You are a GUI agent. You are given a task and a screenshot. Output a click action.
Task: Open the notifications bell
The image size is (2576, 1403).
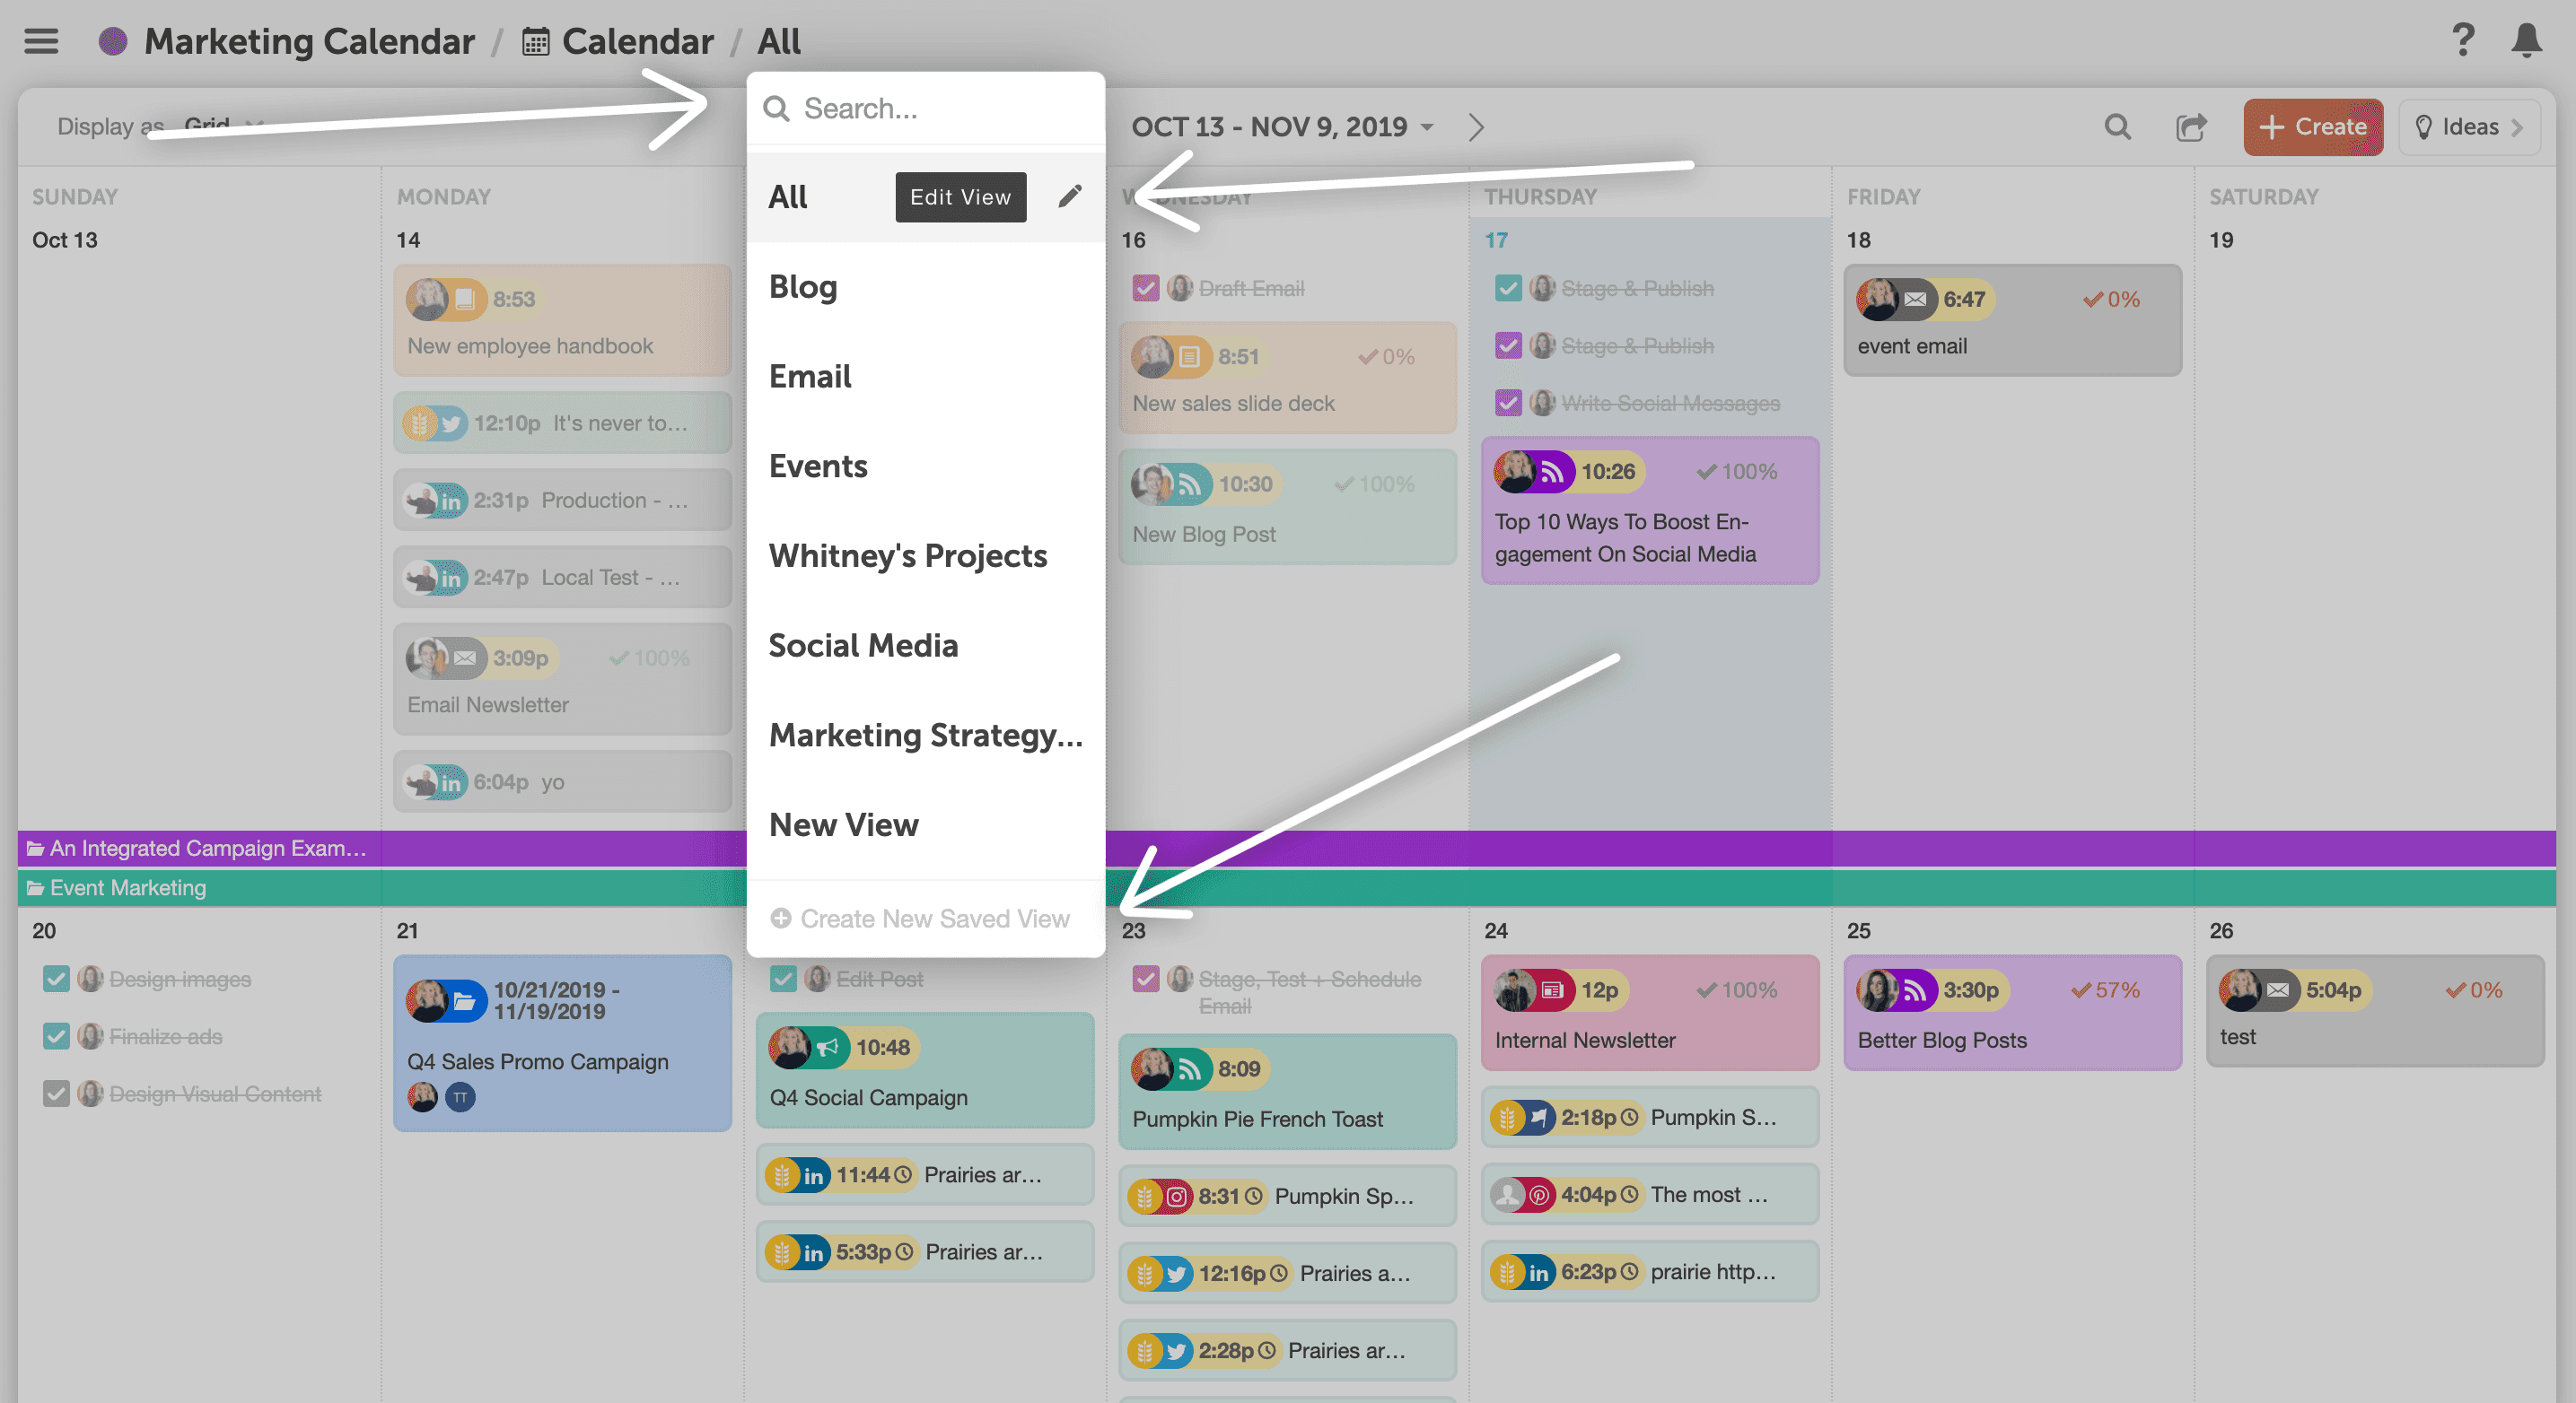click(2526, 41)
